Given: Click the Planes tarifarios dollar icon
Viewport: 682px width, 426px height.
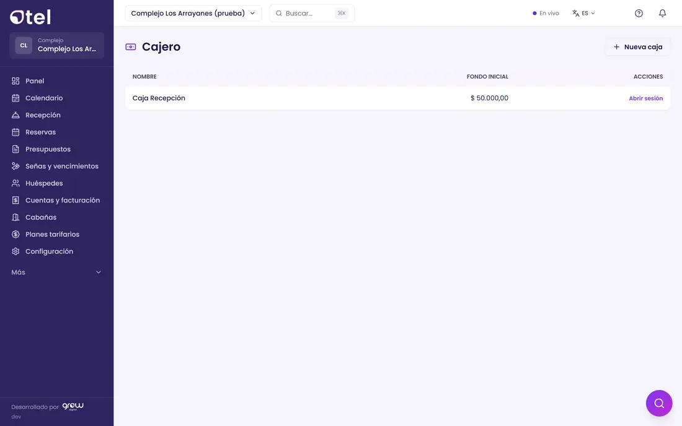Looking at the screenshot, I should click(x=15, y=235).
